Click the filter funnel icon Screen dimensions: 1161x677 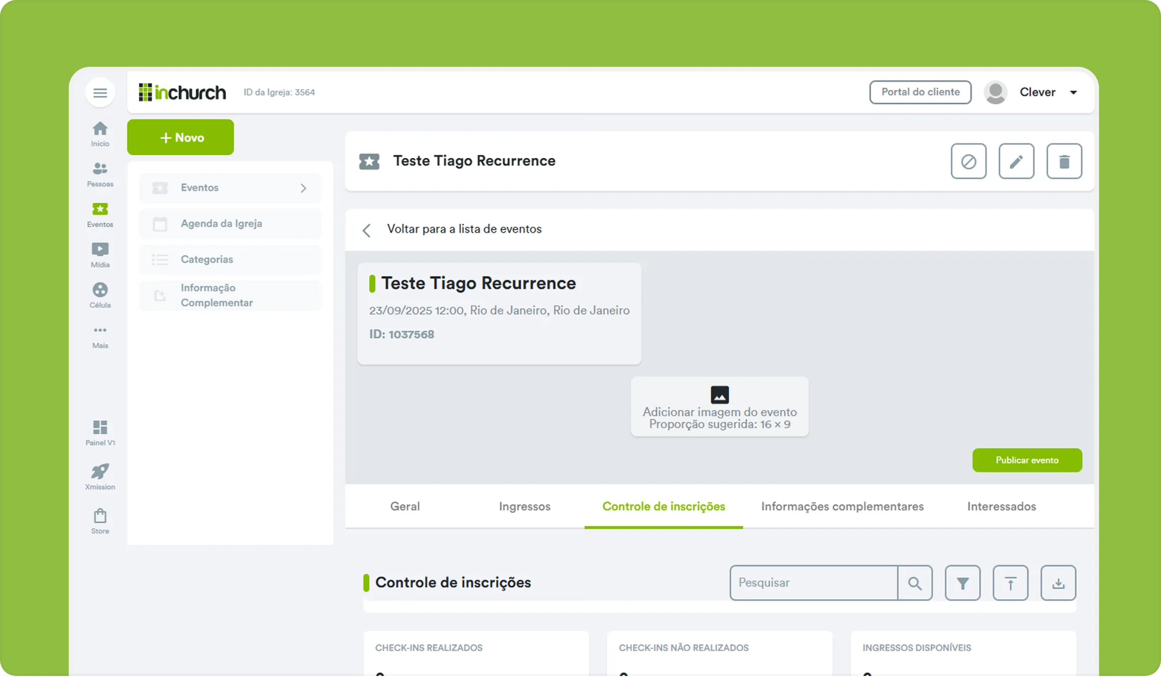coord(963,583)
